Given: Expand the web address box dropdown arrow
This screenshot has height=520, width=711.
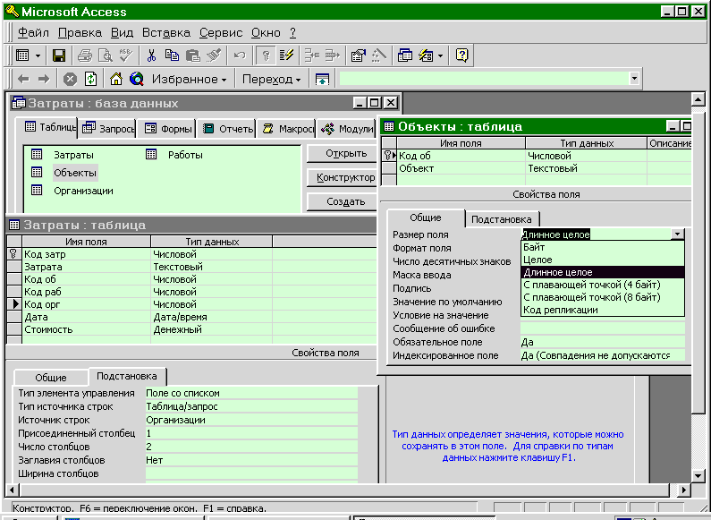Looking at the screenshot, I should 634,79.
